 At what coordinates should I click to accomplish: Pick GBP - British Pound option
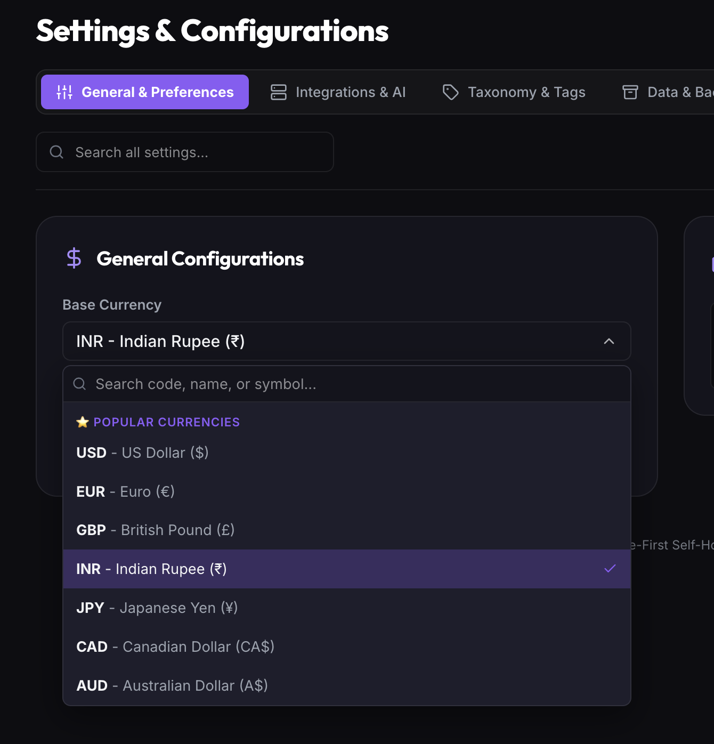point(347,530)
